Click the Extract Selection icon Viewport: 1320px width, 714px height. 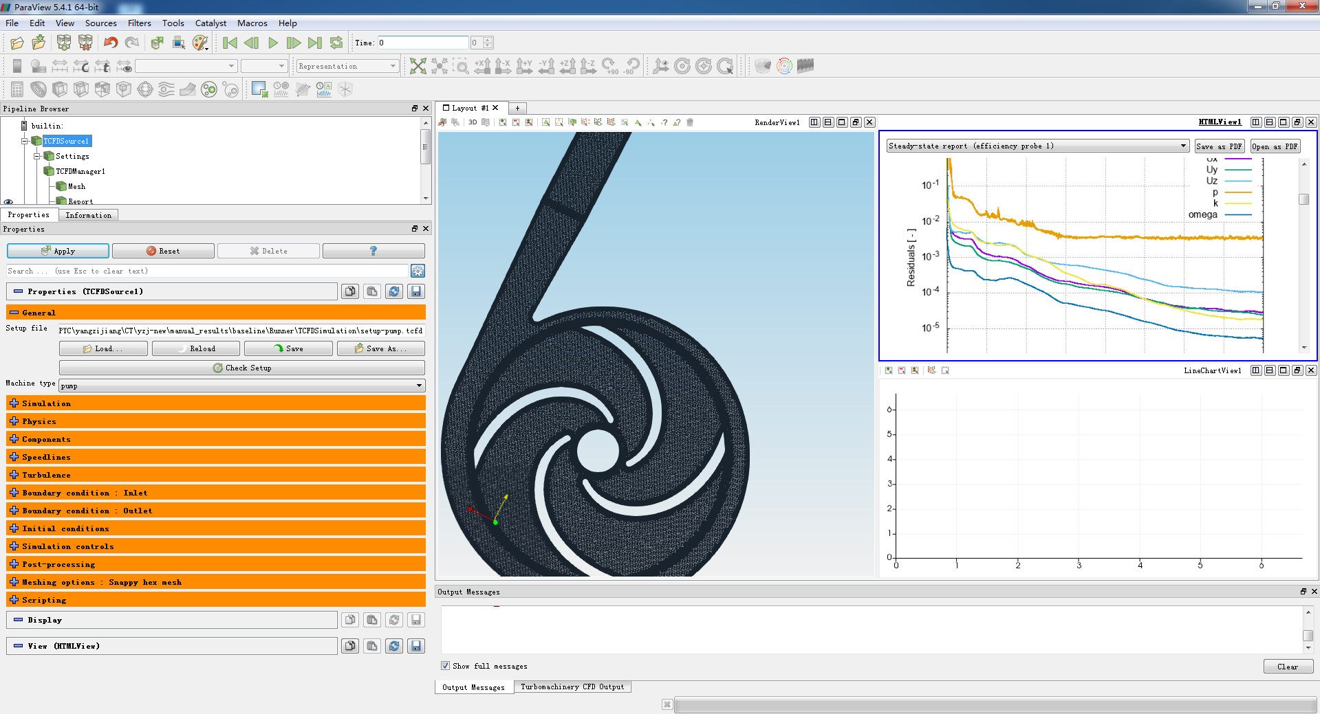point(259,89)
